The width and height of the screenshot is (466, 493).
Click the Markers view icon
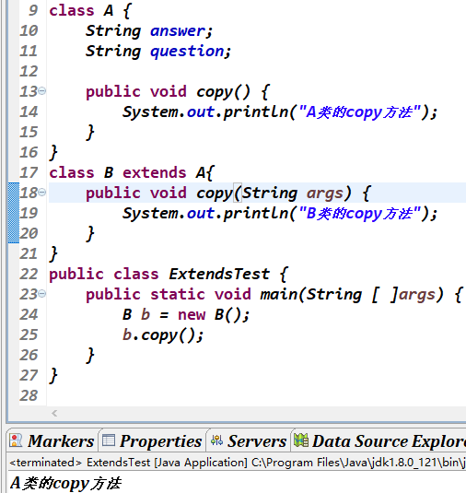click(16, 440)
